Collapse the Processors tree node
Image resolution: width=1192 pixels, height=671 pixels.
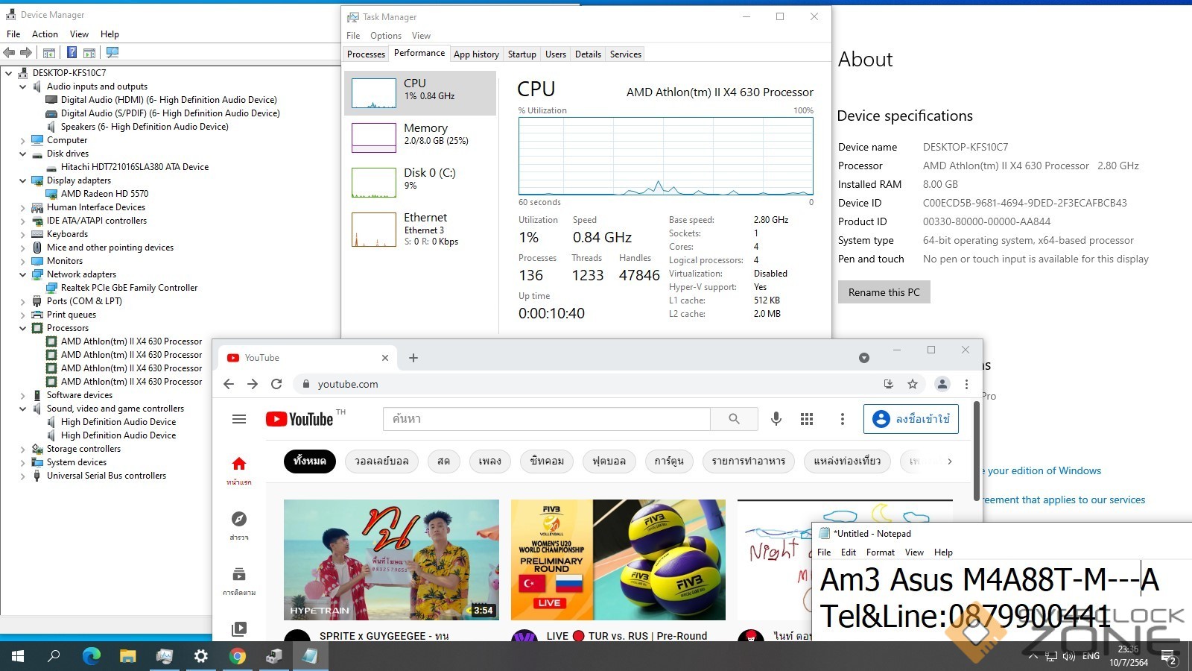(x=23, y=328)
